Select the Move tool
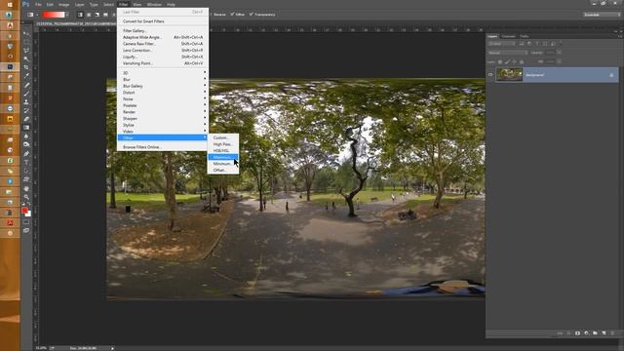Viewport: 624px width, 351px height. pos(26,34)
